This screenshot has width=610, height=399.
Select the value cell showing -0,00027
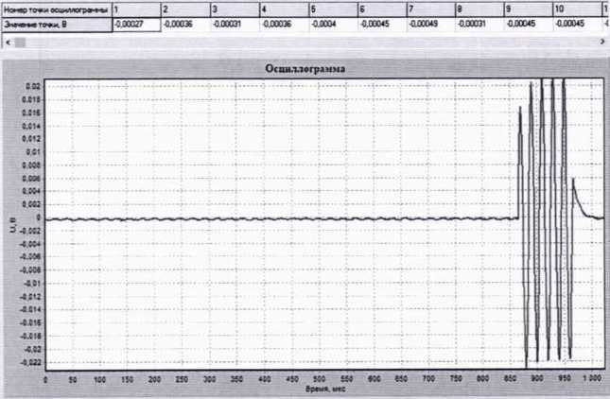(135, 25)
